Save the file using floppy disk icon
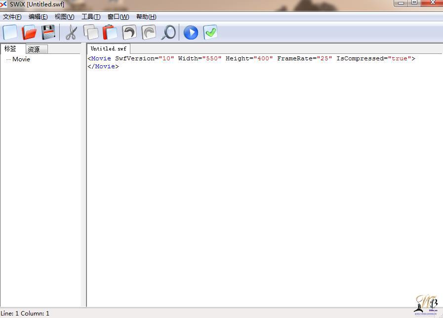This screenshot has height=318, width=443. 48,33
